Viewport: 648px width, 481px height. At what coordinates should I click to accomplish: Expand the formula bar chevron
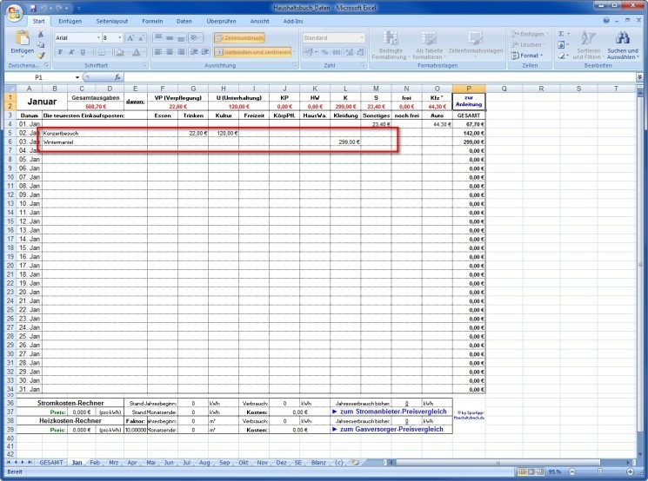pyautogui.click(x=639, y=77)
